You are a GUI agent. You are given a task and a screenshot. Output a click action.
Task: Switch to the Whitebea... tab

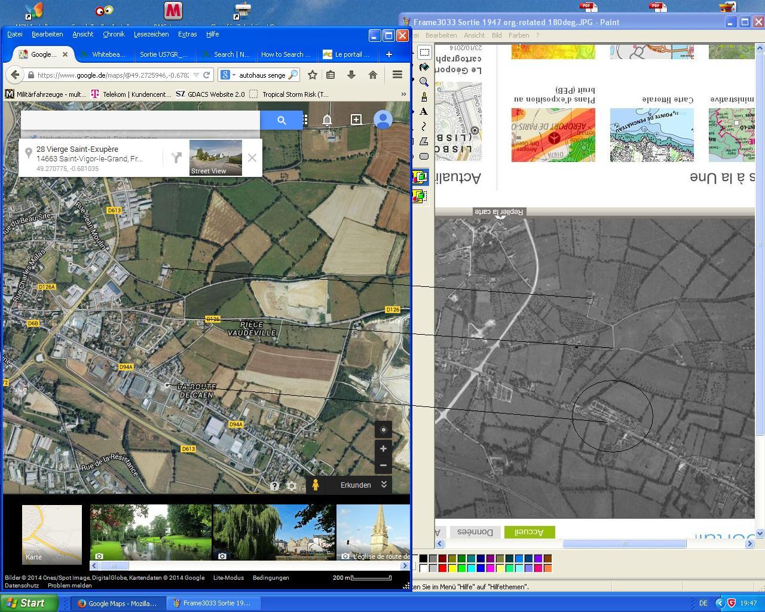click(103, 54)
